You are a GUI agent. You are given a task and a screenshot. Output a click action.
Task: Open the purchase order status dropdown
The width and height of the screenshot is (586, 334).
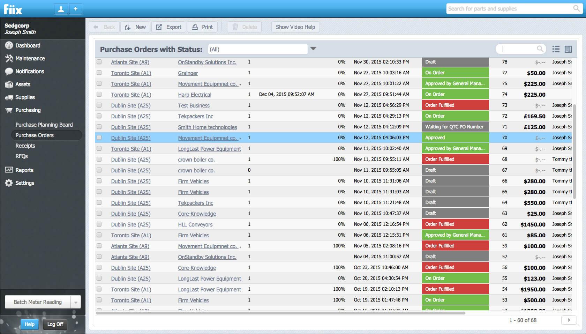(x=313, y=49)
